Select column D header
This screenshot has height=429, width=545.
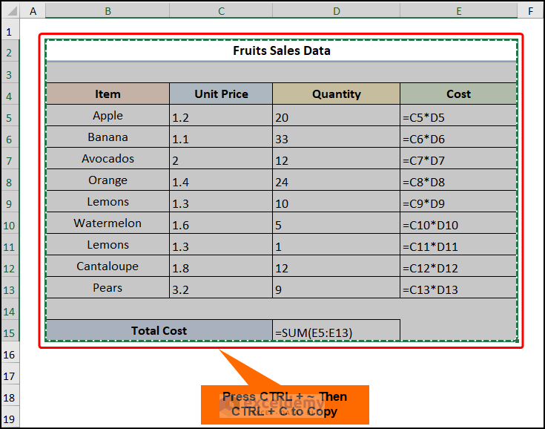pos(336,11)
